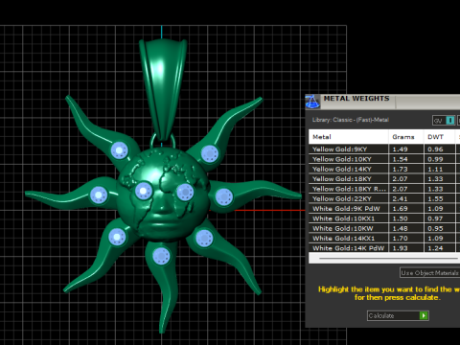Click grams value 1.48 for 10KW
Image resolution: width=460 pixels, height=345 pixels.
(x=400, y=228)
